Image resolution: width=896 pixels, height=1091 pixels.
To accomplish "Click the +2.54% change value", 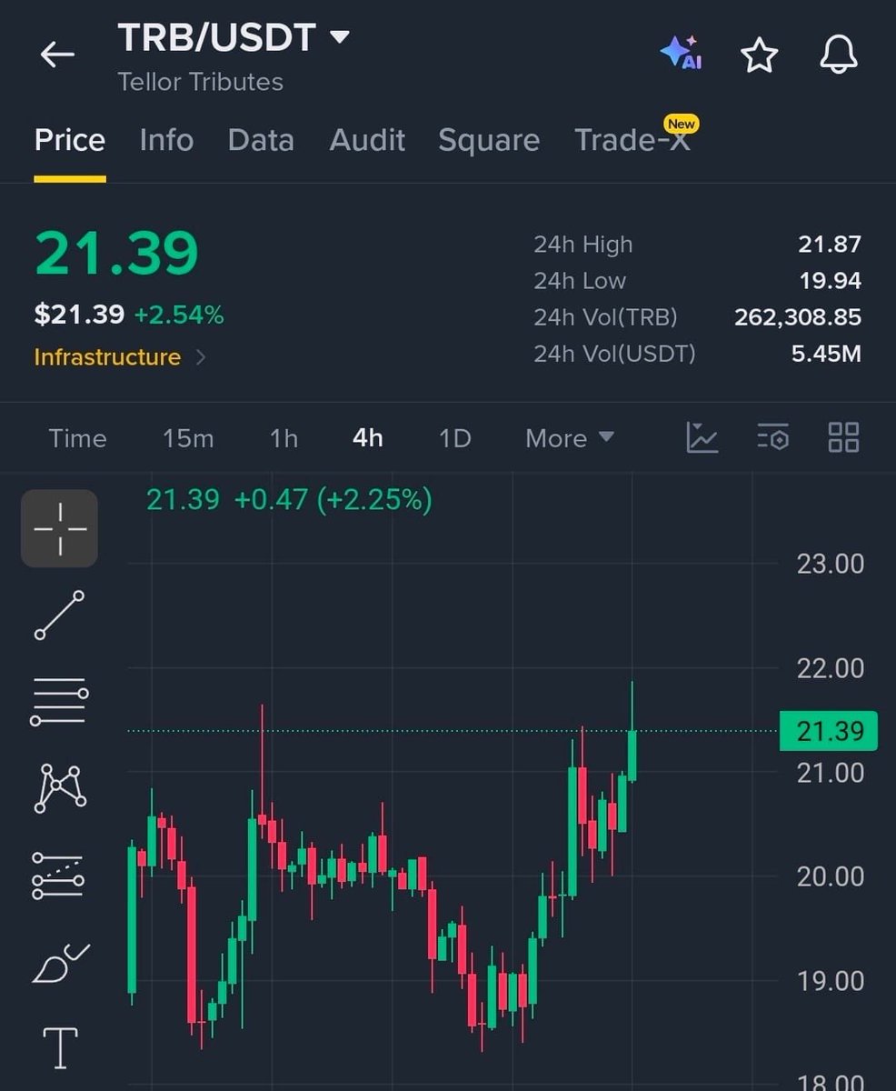I will (179, 315).
